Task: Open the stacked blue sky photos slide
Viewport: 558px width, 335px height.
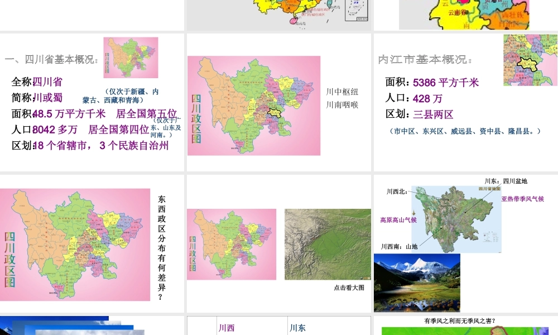Action: point(72,326)
